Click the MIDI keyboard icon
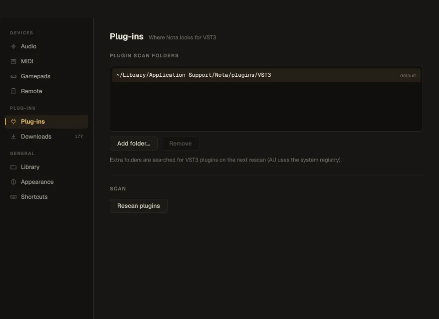The width and height of the screenshot is (439, 319). click(x=13, y=61)
